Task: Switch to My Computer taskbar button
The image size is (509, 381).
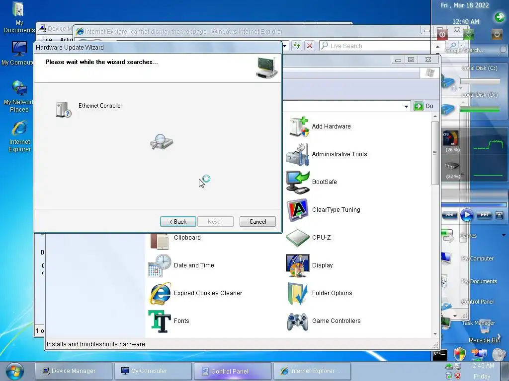Action: 153,371
